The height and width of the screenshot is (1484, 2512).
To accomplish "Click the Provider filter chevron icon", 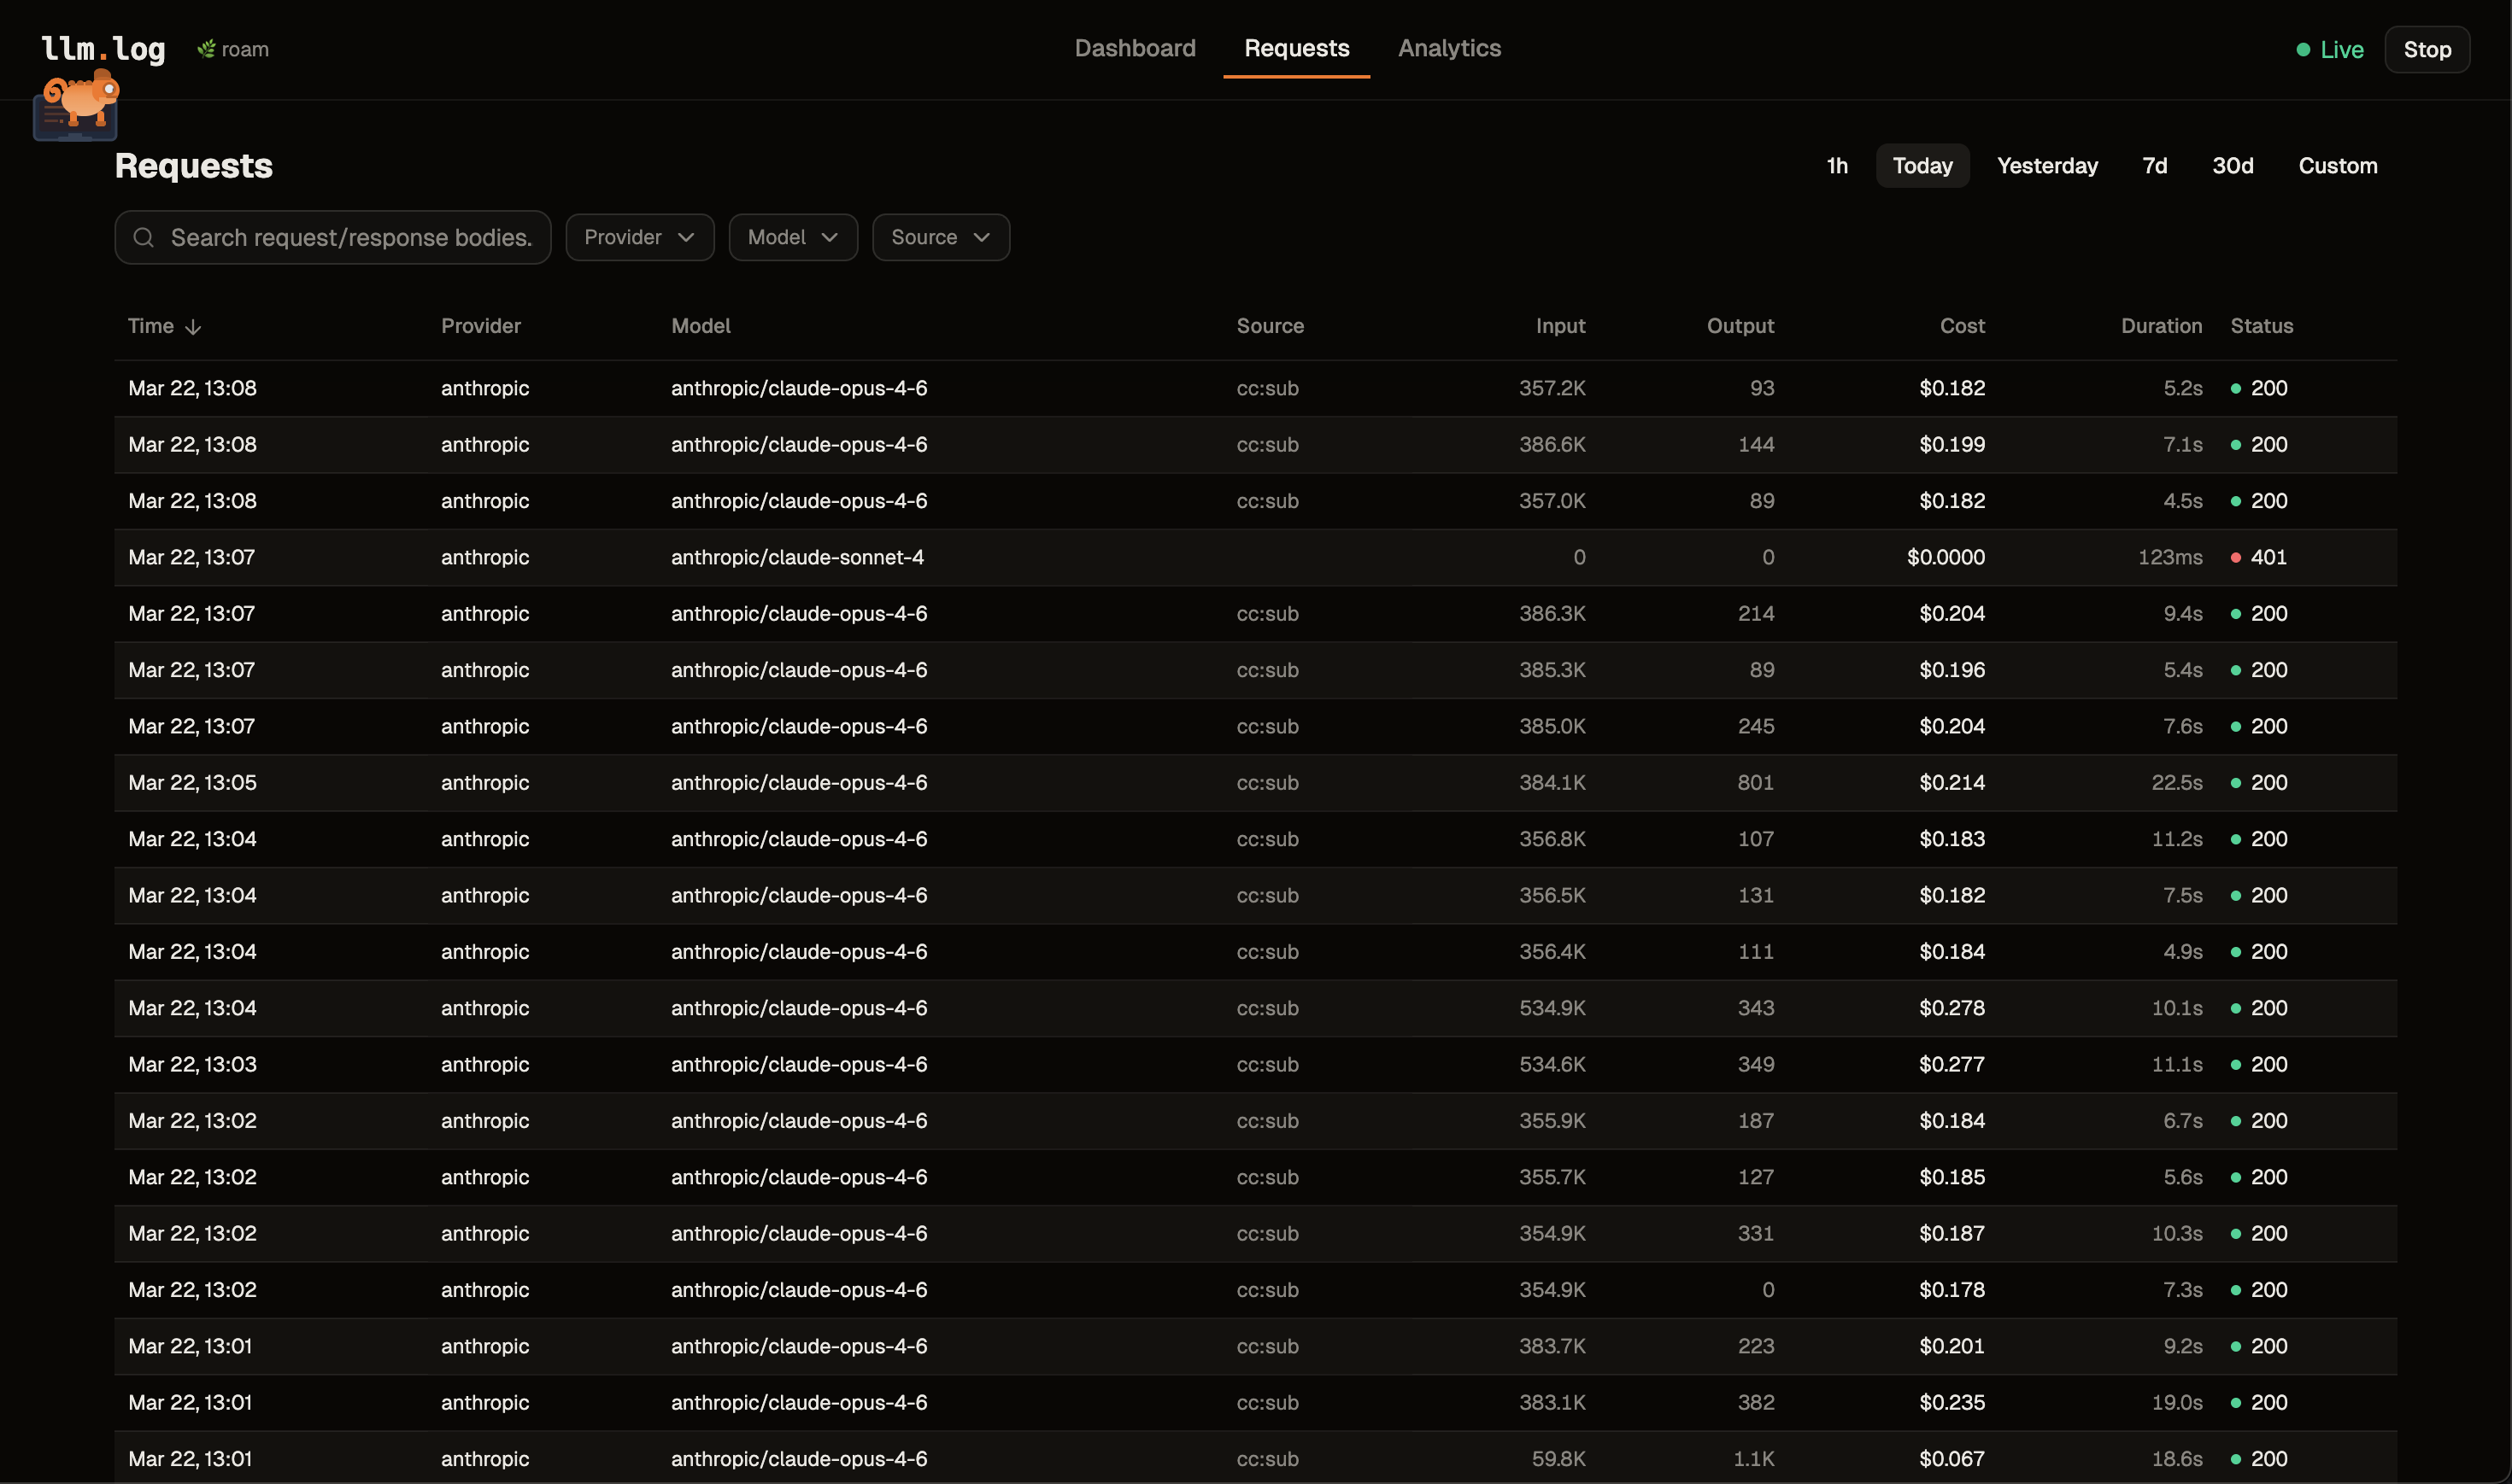I will (x=685, y=237).
